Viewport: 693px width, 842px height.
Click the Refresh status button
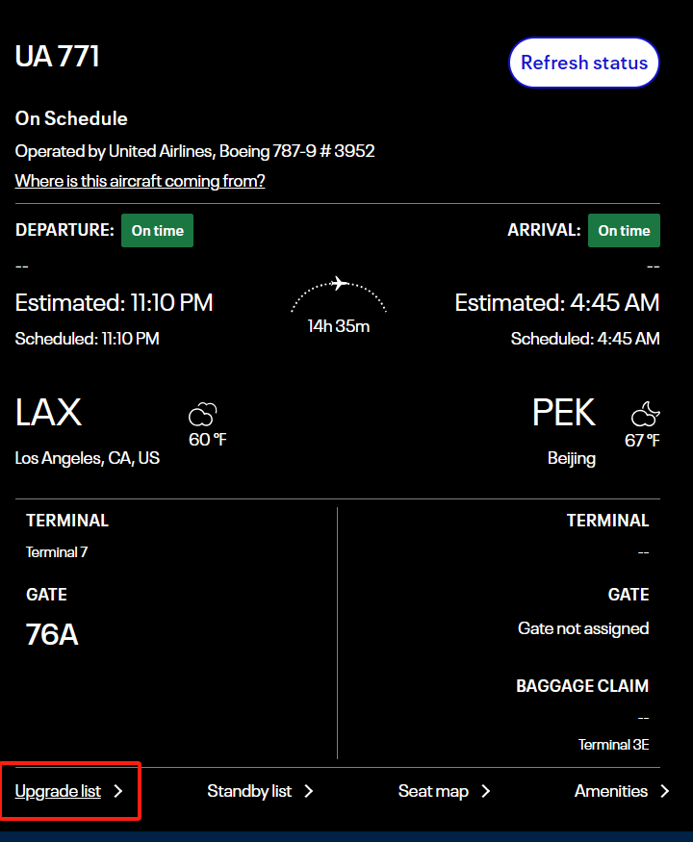[583, 63]
